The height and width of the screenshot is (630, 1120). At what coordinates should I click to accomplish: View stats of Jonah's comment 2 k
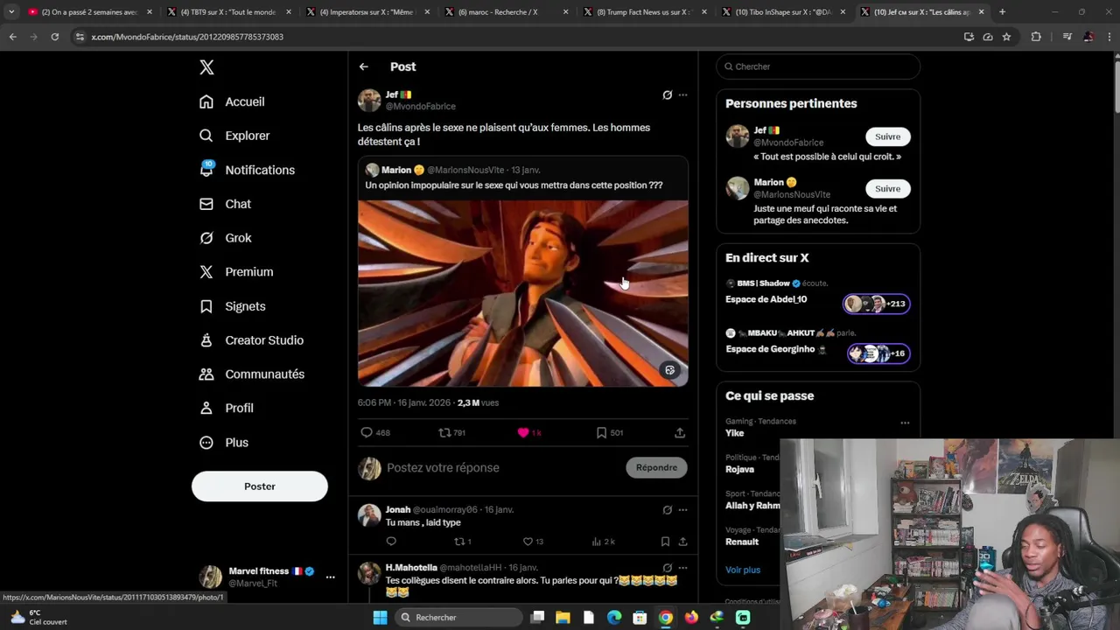[x=603, y=542]
